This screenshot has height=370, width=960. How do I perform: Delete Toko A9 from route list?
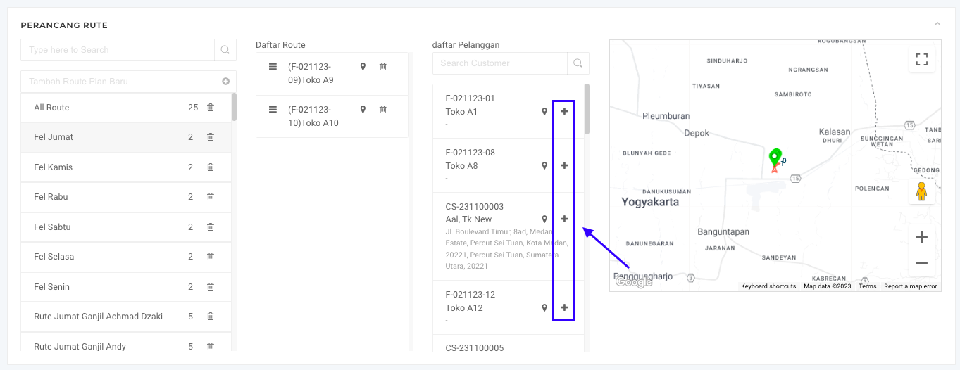point(383,67)
